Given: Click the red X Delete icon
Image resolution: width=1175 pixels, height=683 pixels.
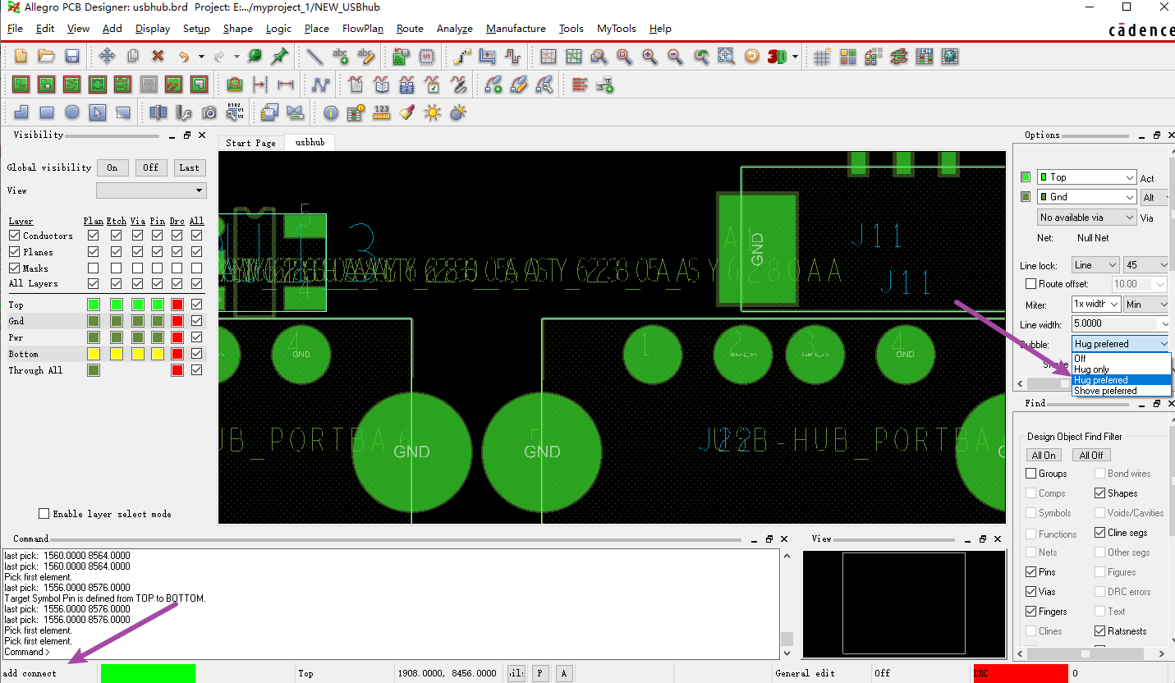Looking at the screenshot, I should coord(158,57).
